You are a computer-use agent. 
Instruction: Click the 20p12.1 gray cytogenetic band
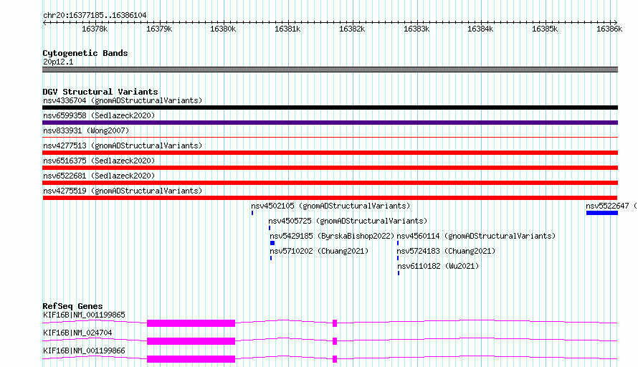coord(330,70)
